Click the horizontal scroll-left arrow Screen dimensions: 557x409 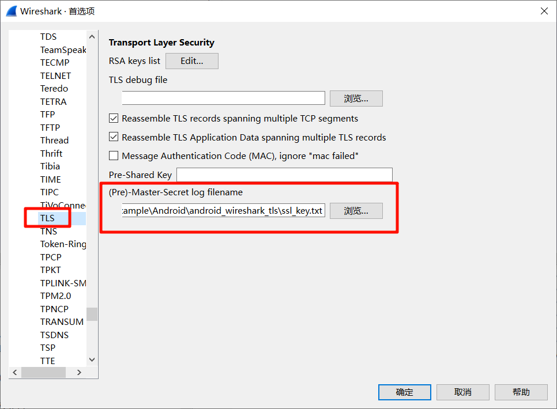tap(14, 372)
